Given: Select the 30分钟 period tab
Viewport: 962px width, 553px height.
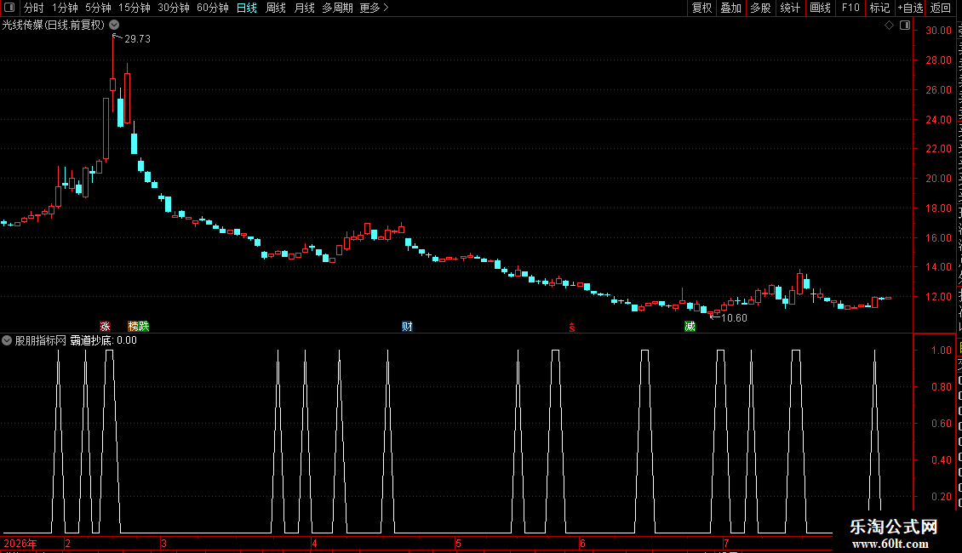Looking at the screenshot, I should pos(173,8).
